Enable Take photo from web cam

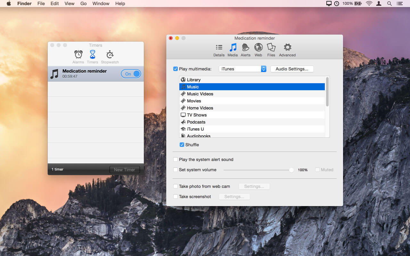coord(176,186)
